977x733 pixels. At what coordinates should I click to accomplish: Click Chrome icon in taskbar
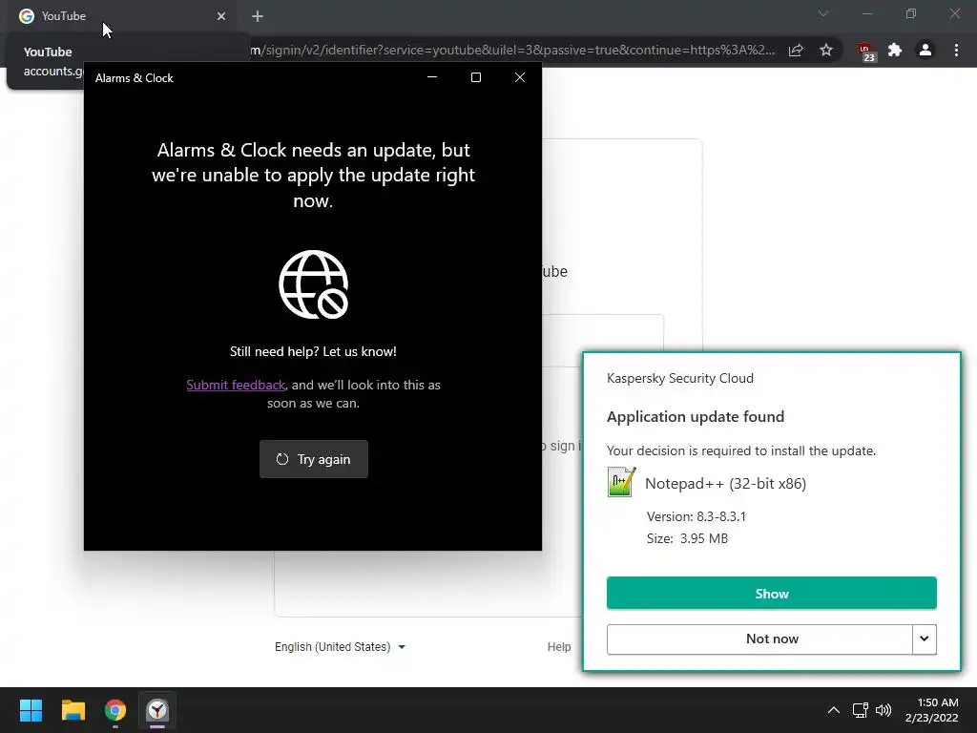pyautogui.click(x=115, y=710)
